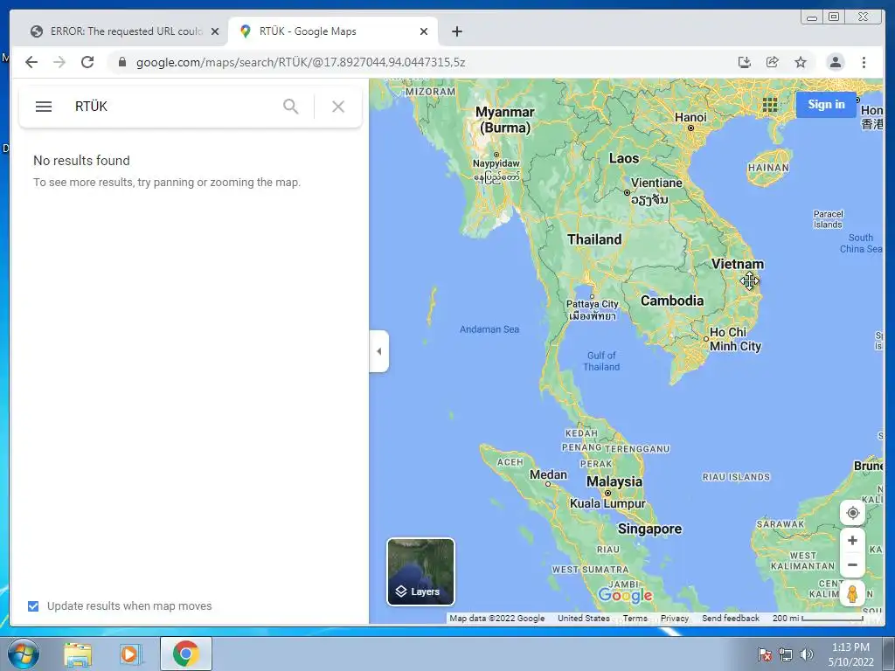The width and height of the screenshot is (895, 671).
Task: Close the ERROR tab
Action: [x=215, y=31]
